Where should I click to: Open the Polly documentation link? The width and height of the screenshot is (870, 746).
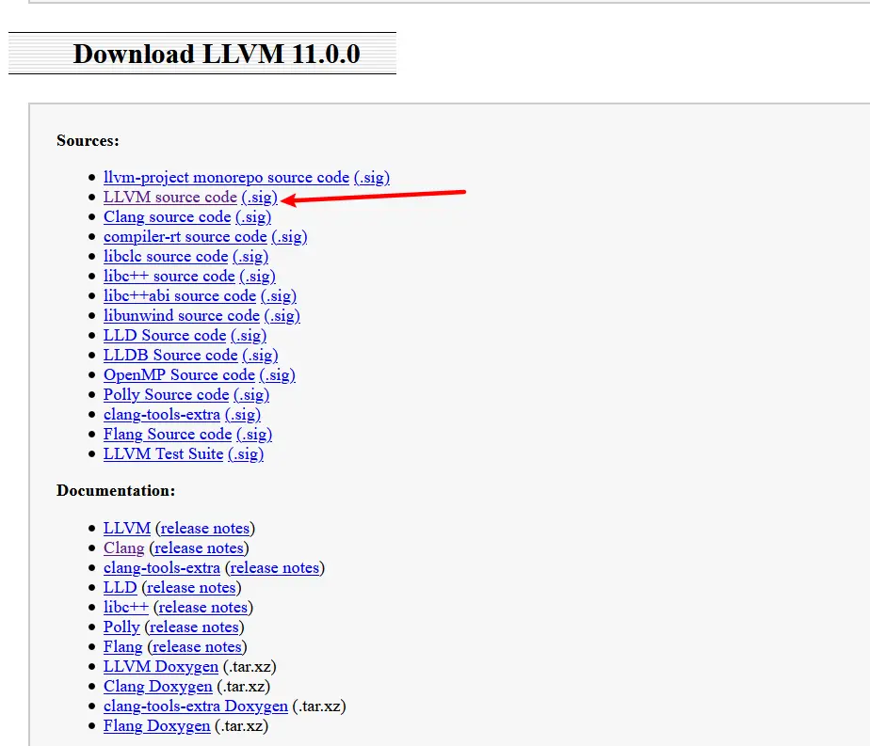(x=121, y=627)
